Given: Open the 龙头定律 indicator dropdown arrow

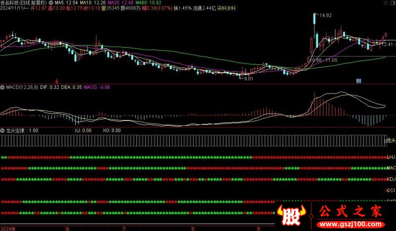Looking at the screenshot, I should 2,131.
